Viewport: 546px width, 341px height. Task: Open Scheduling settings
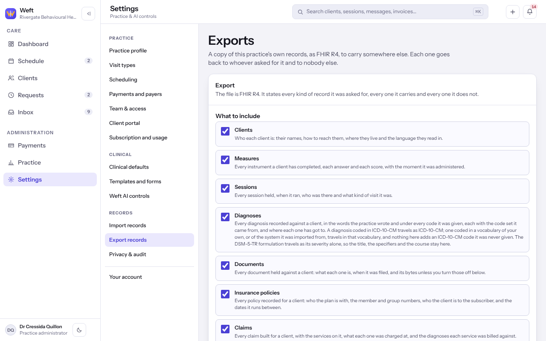[149, 80]
